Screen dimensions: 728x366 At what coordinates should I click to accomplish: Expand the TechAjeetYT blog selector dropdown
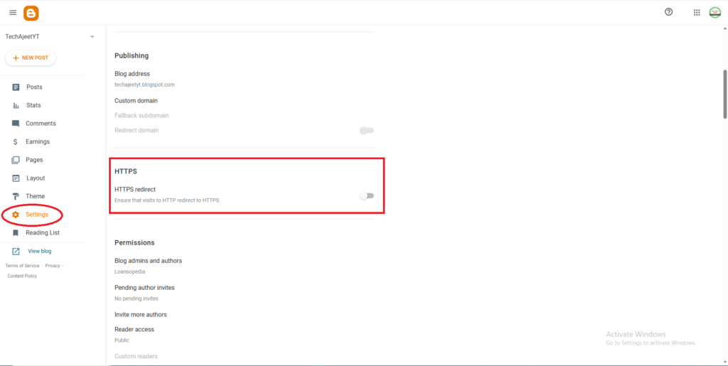point(92,37)
